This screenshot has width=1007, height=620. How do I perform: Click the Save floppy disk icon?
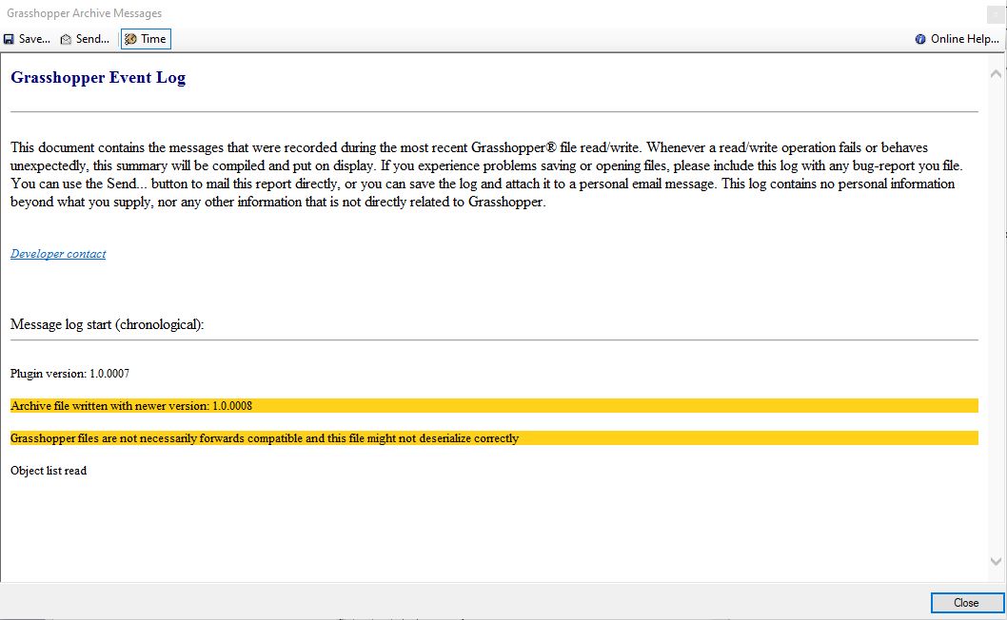pos(9,39)
